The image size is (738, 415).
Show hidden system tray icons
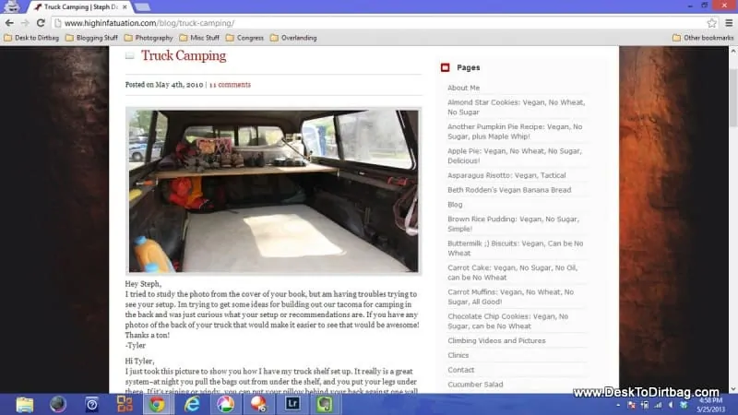coord(618,406)
